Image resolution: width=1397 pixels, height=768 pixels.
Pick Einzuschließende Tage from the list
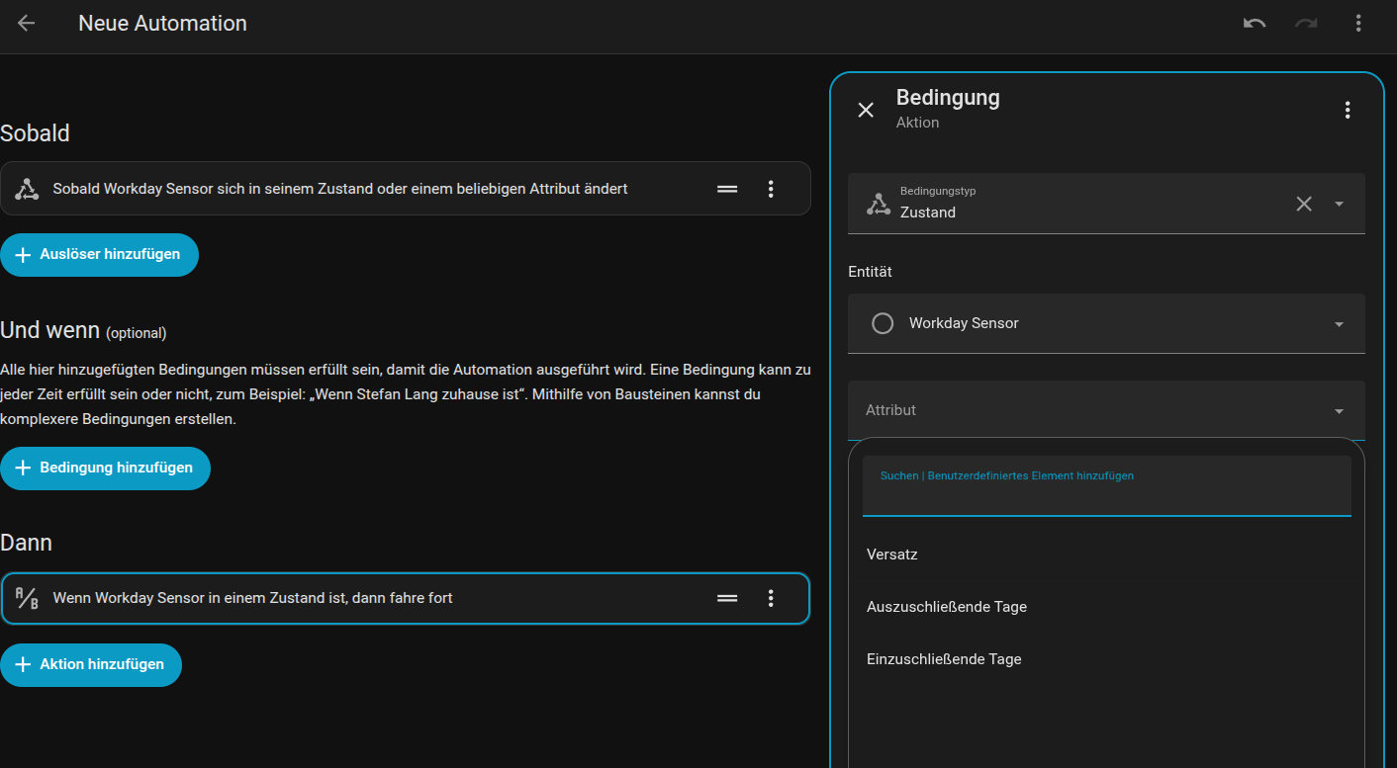coord(944,659)
